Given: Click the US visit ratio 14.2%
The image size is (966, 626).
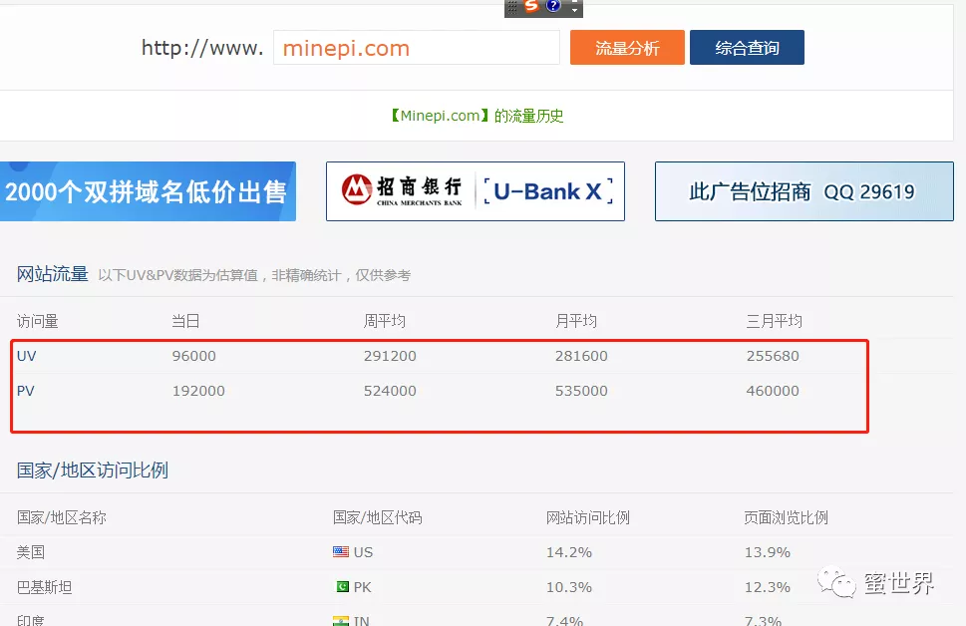Looking at the screenshot, I should tap(568, 552).
